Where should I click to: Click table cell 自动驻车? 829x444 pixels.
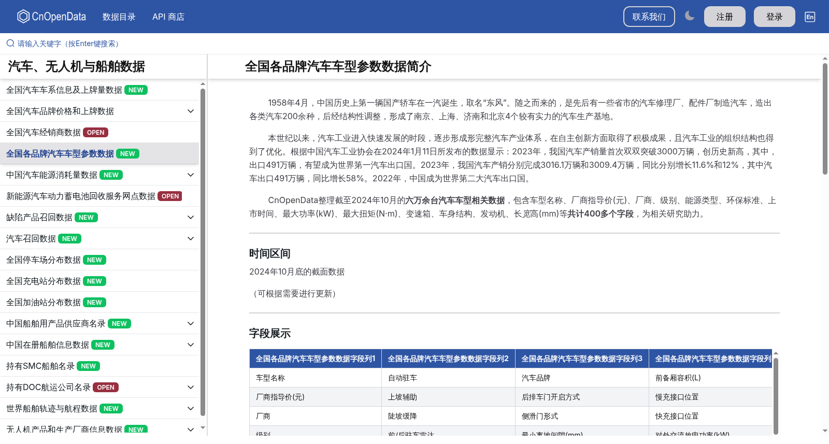point(448,378)
